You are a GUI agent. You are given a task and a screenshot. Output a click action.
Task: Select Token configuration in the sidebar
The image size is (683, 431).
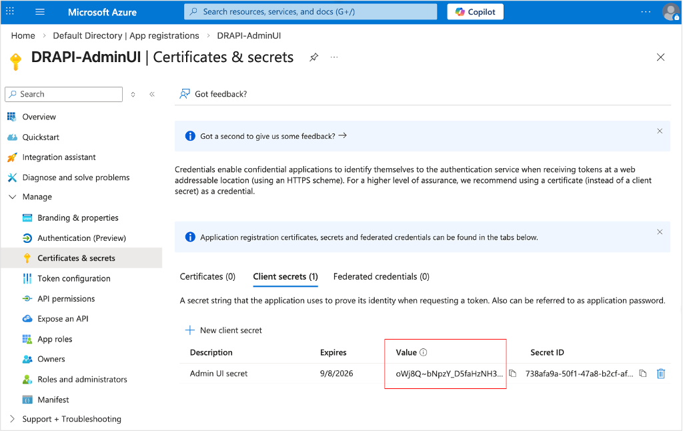[x=73, y=278]
